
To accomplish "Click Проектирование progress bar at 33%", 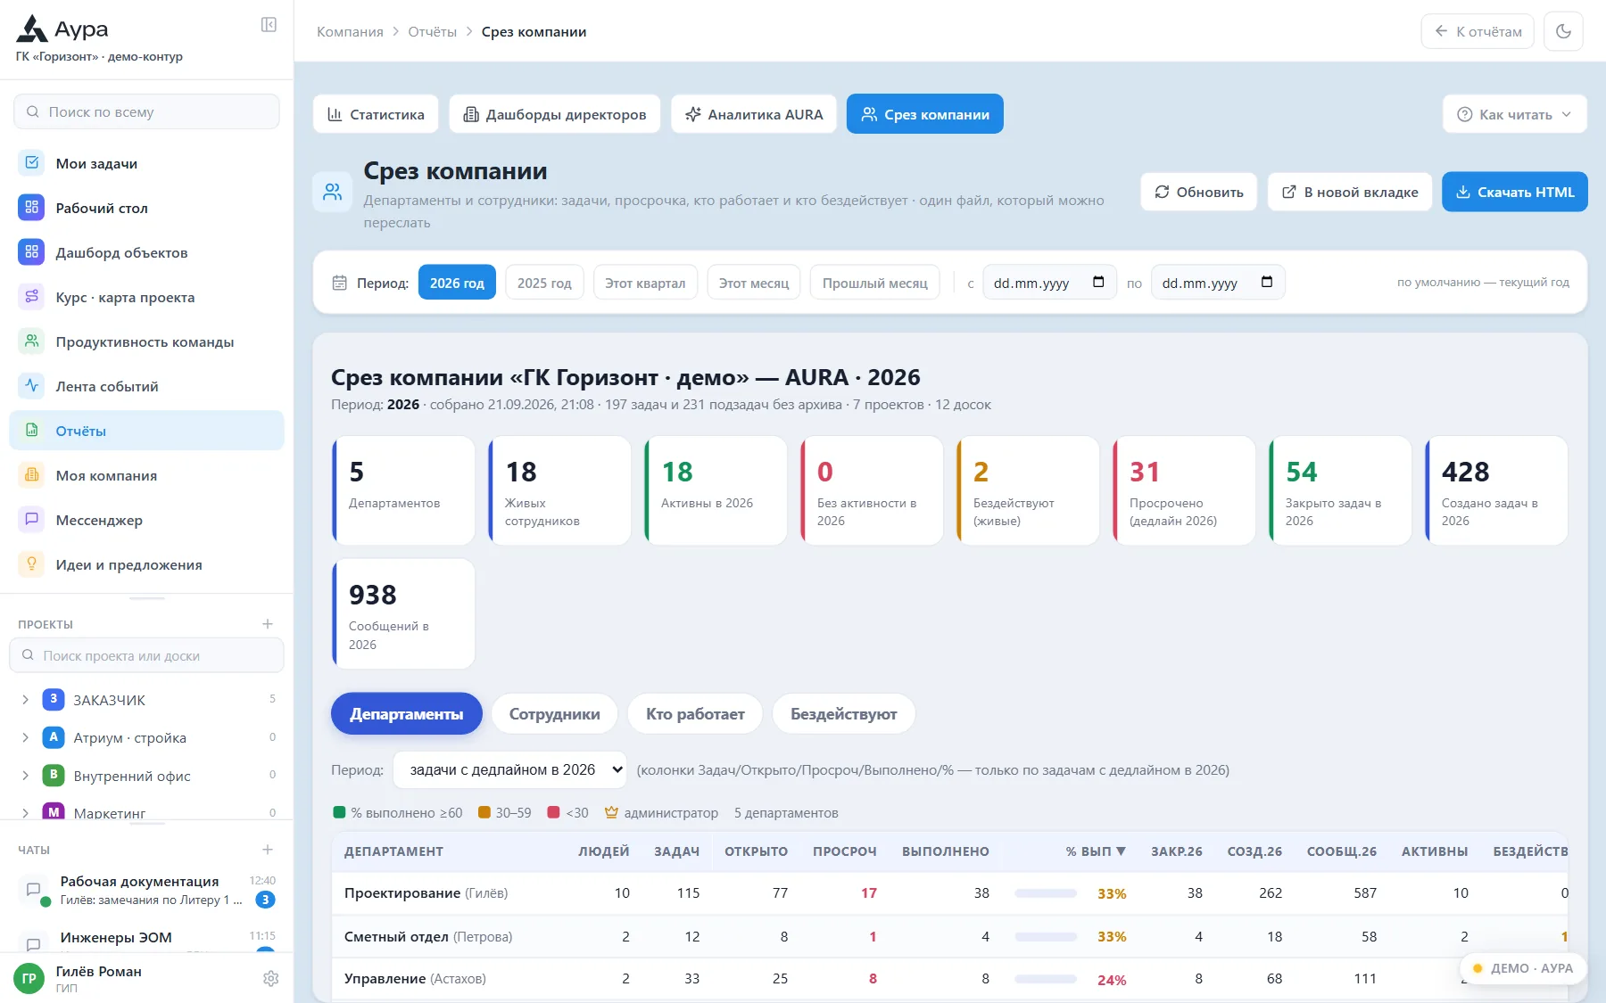I will click(1046, 893).
